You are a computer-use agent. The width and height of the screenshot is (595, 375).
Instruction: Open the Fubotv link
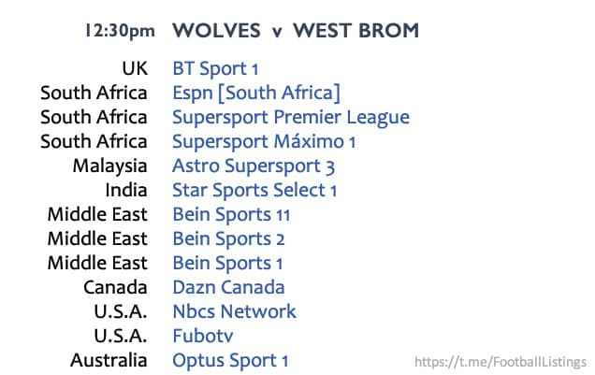[203, 336]
